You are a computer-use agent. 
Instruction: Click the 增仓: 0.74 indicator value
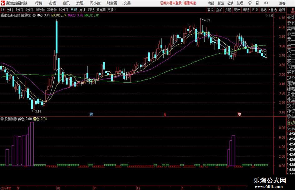pyautogui.click(x=40, y=119)
